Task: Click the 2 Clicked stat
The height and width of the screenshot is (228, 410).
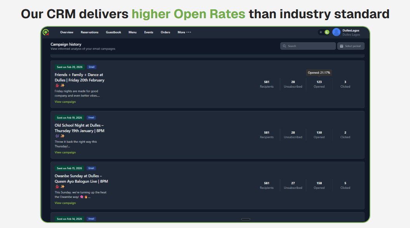Action: [x=345, y=135]
